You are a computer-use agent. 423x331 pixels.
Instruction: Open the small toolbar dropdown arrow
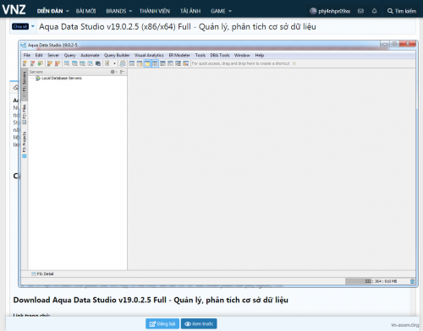click(114, 63)
